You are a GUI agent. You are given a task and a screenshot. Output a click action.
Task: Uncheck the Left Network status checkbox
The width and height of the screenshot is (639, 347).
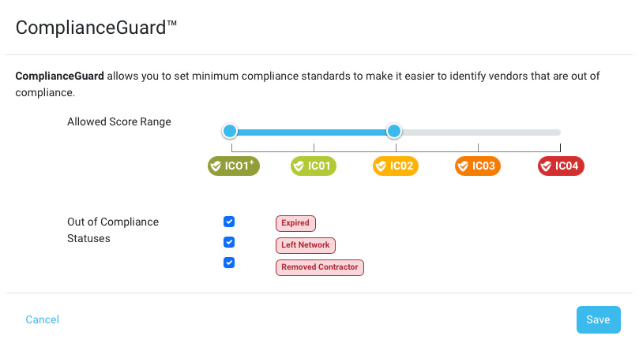[x=229, y=242]
